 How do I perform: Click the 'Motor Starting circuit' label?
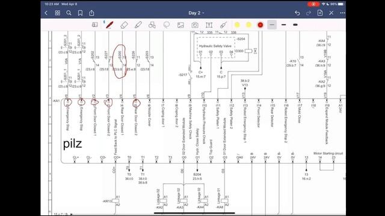(328, 154)
